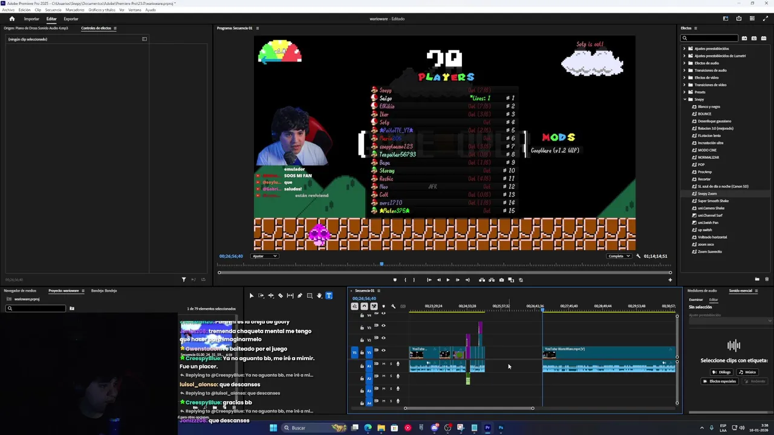Select the Pen tool
Screen dimensions: 774x435
[300, 295]
